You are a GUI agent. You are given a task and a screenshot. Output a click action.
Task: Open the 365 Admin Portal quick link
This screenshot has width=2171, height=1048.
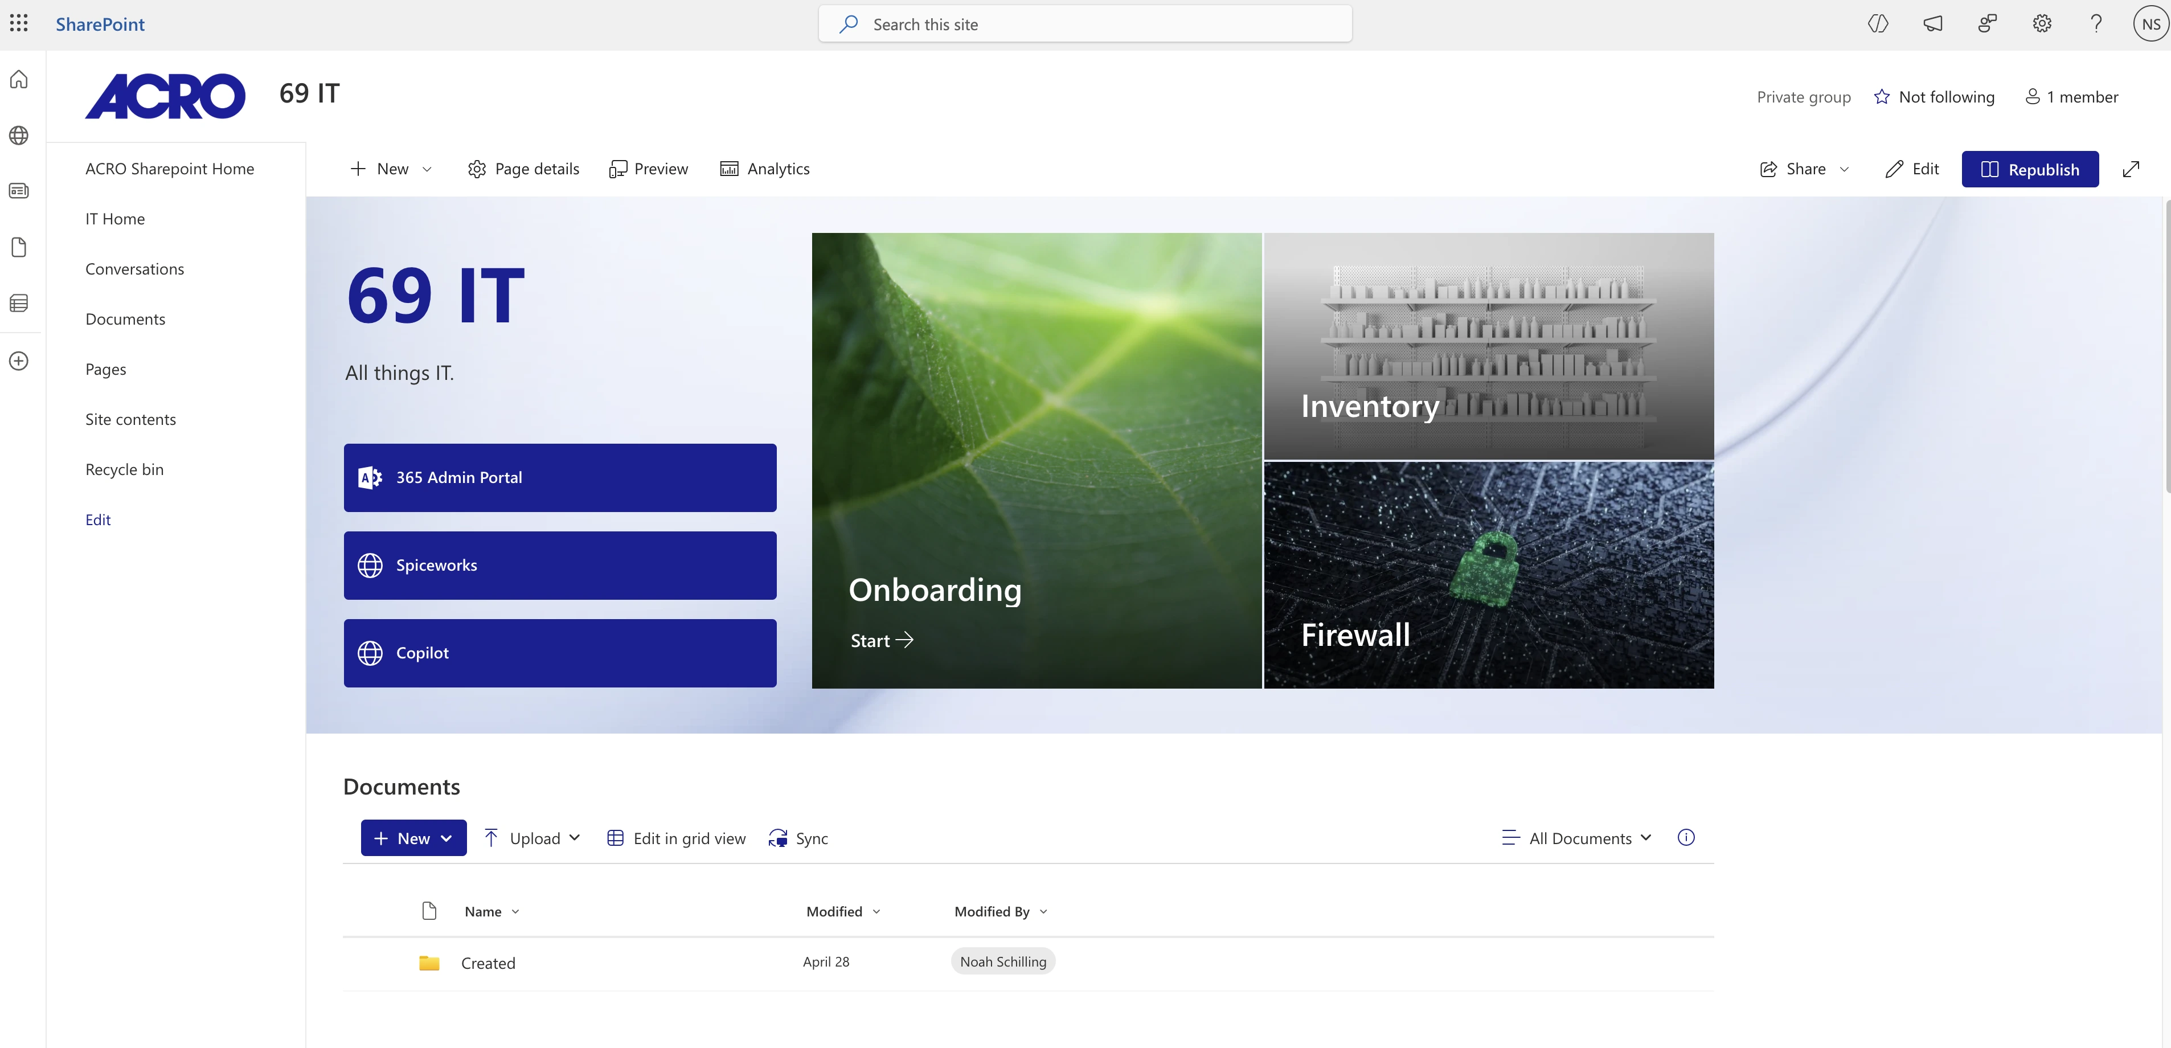tap(560, 477)
